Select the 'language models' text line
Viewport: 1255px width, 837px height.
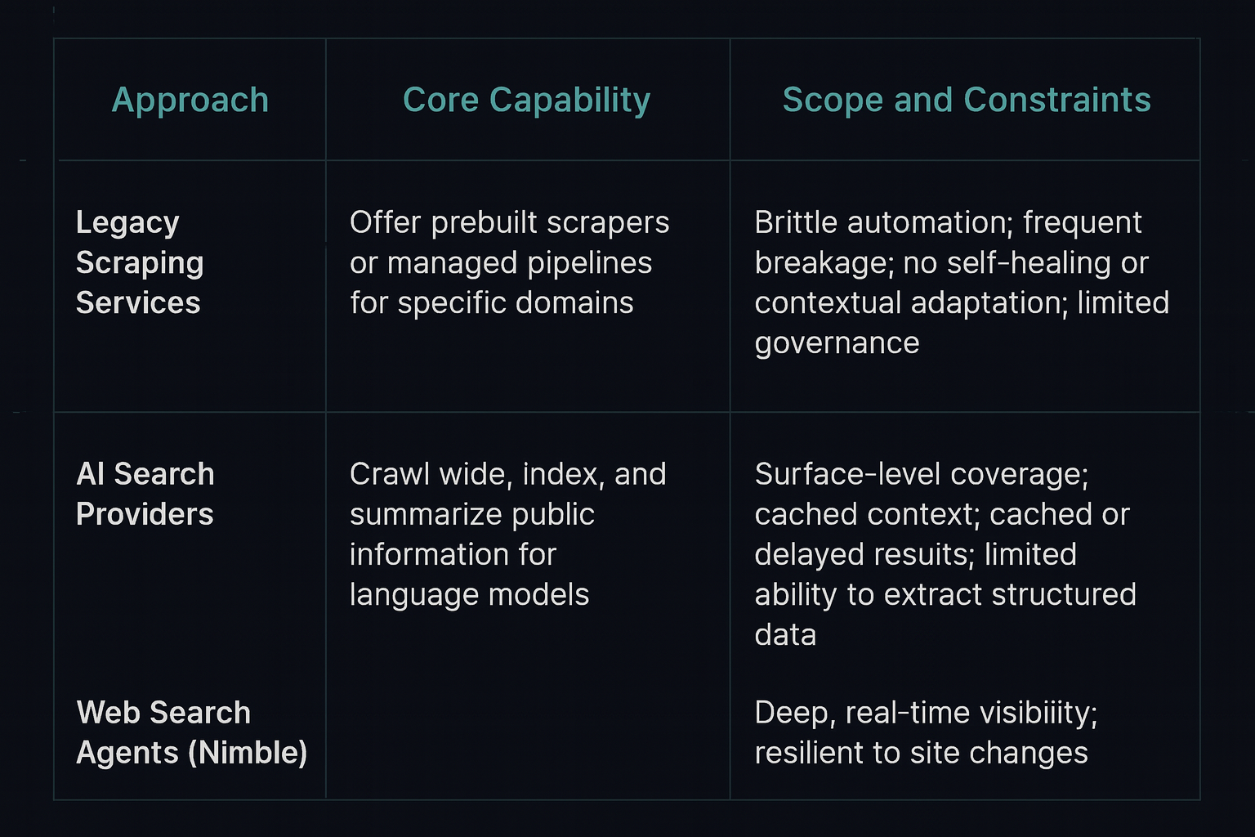pyautogui.click(x=469, y=595)
